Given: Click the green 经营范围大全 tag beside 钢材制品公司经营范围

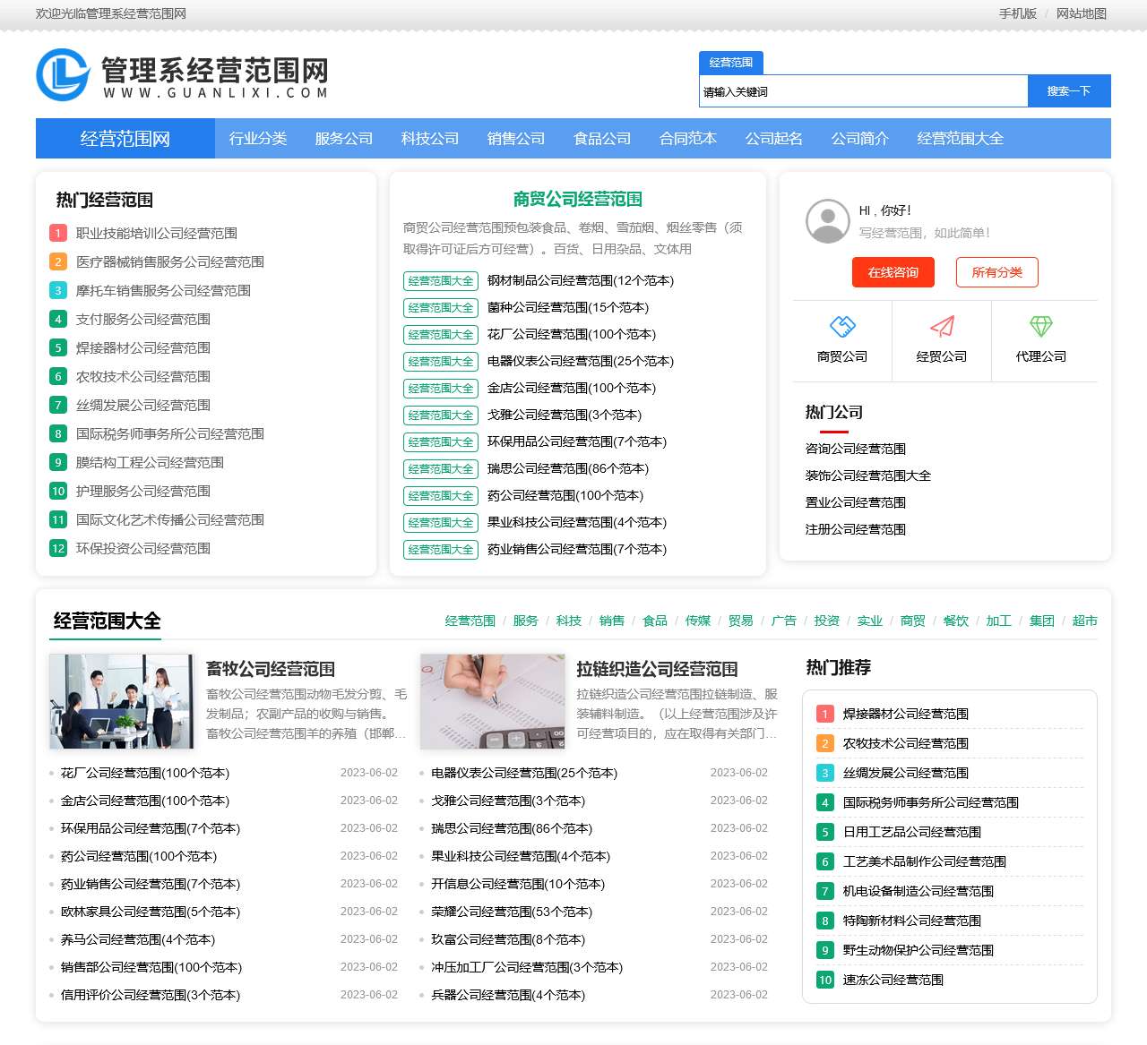Looking at the screenshot, I should coord(440,280).
